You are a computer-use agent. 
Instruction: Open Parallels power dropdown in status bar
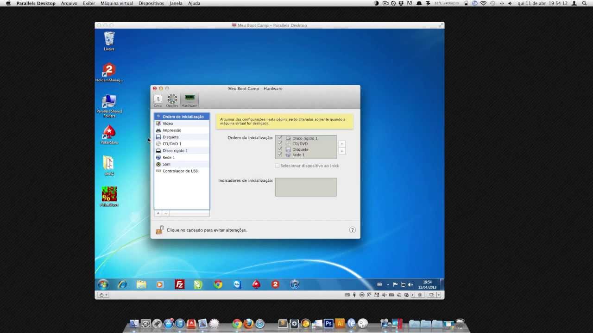(x=103, y=295)
